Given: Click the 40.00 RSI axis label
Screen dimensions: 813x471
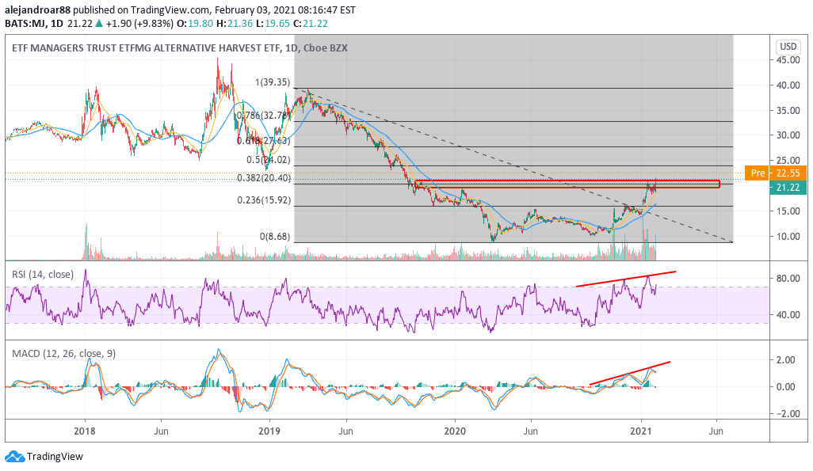Looking at the screenshot, I should pyautogui.click(x=788, y=314).
